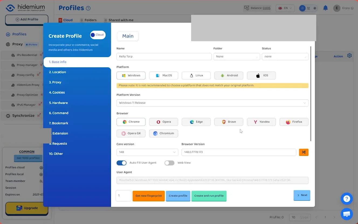
Task: Open the Status dropdown
Action: tap(285, 57)
